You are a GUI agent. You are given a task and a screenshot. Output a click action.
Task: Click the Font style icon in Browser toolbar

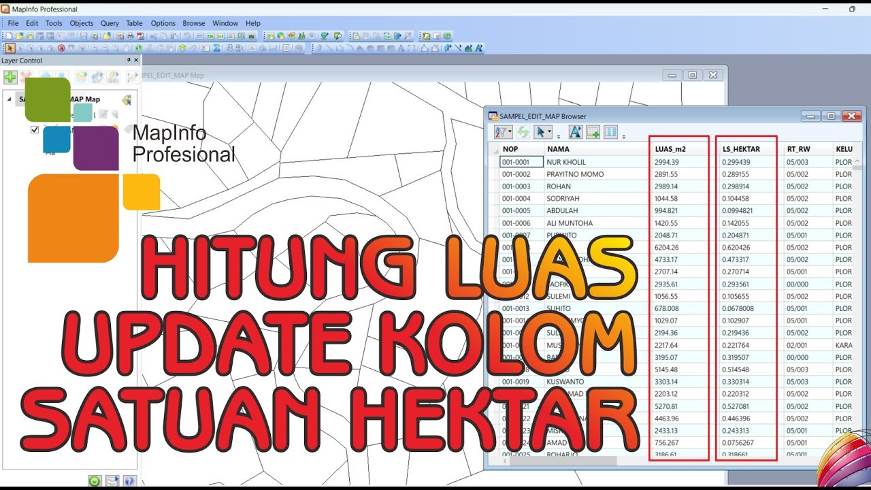[576, 132]
